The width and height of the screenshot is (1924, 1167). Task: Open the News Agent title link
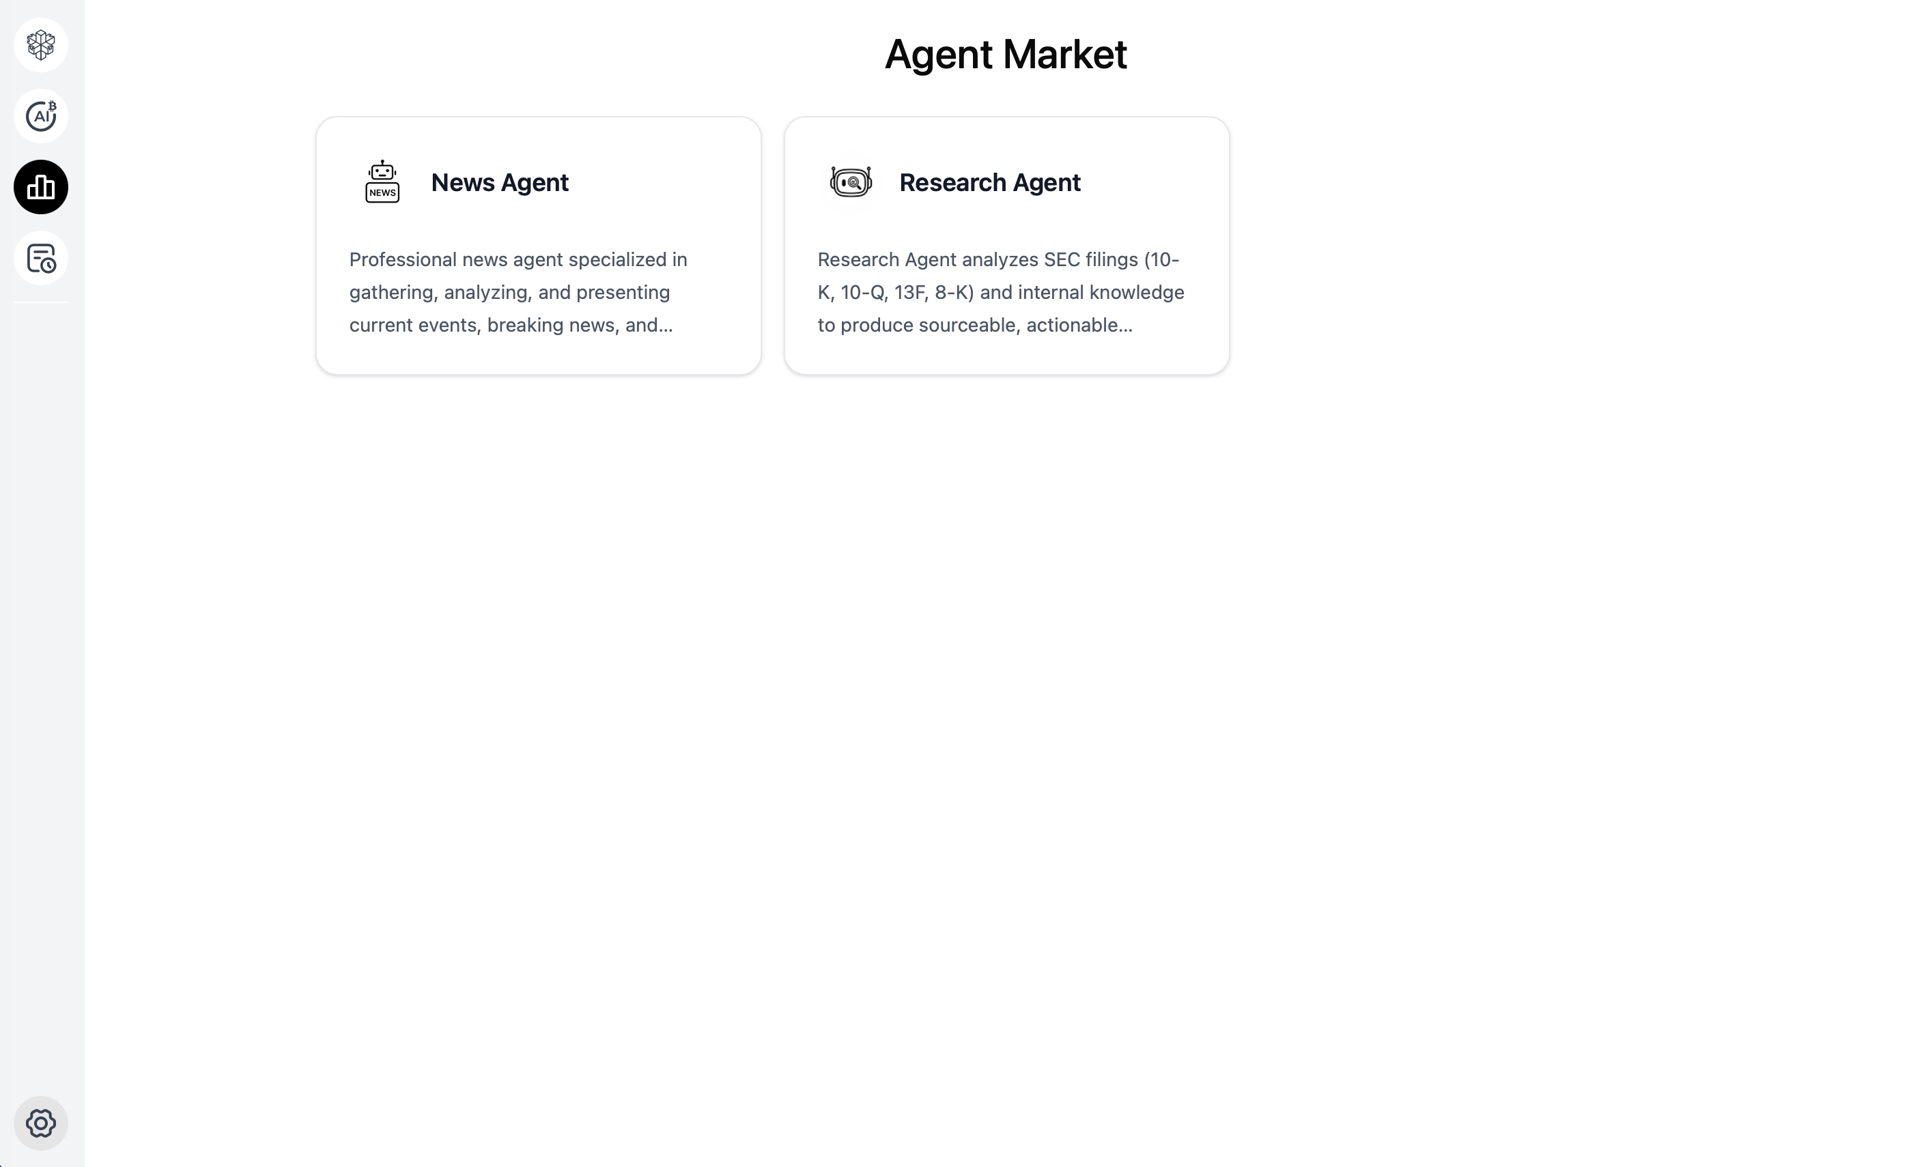pyautogui.click(x=499, y=182)
